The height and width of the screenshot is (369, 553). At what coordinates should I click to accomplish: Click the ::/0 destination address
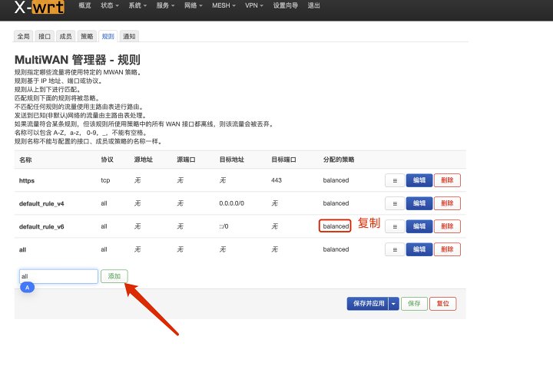[x=224, y=226]
